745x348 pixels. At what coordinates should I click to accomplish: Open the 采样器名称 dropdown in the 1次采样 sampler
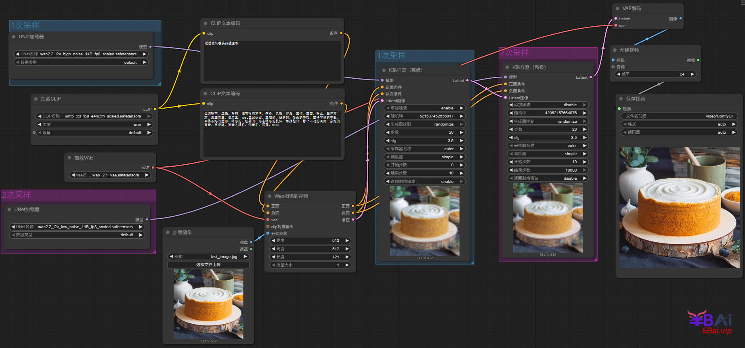click(424, 149)
